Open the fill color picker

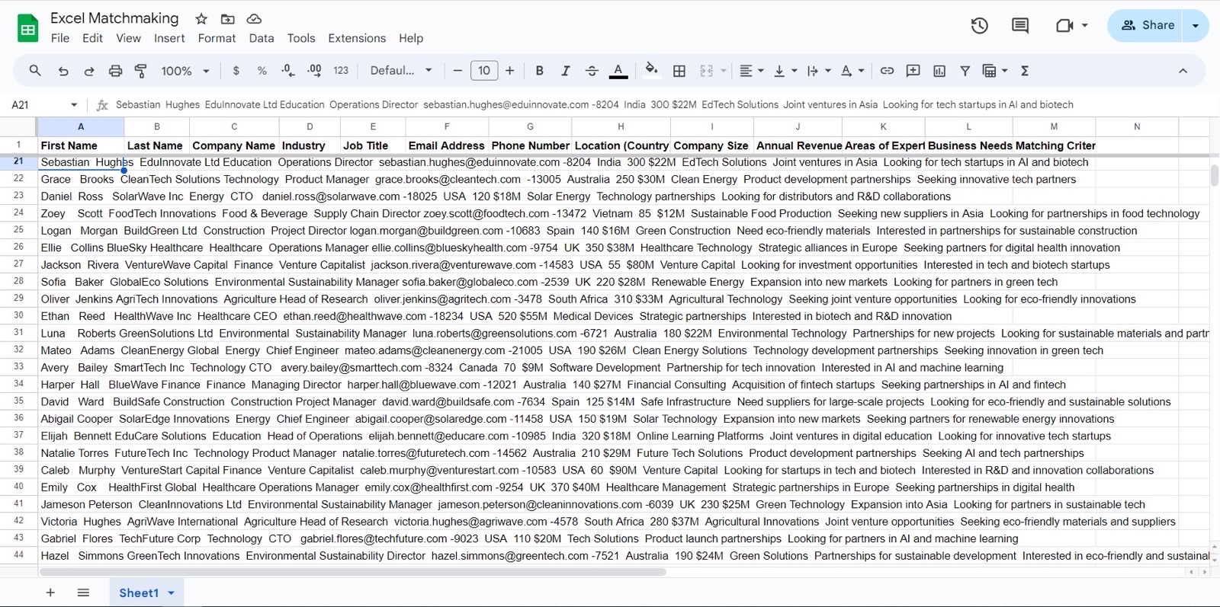click(651, 71)
